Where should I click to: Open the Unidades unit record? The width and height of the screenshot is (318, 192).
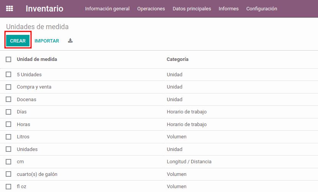point(27,149)
